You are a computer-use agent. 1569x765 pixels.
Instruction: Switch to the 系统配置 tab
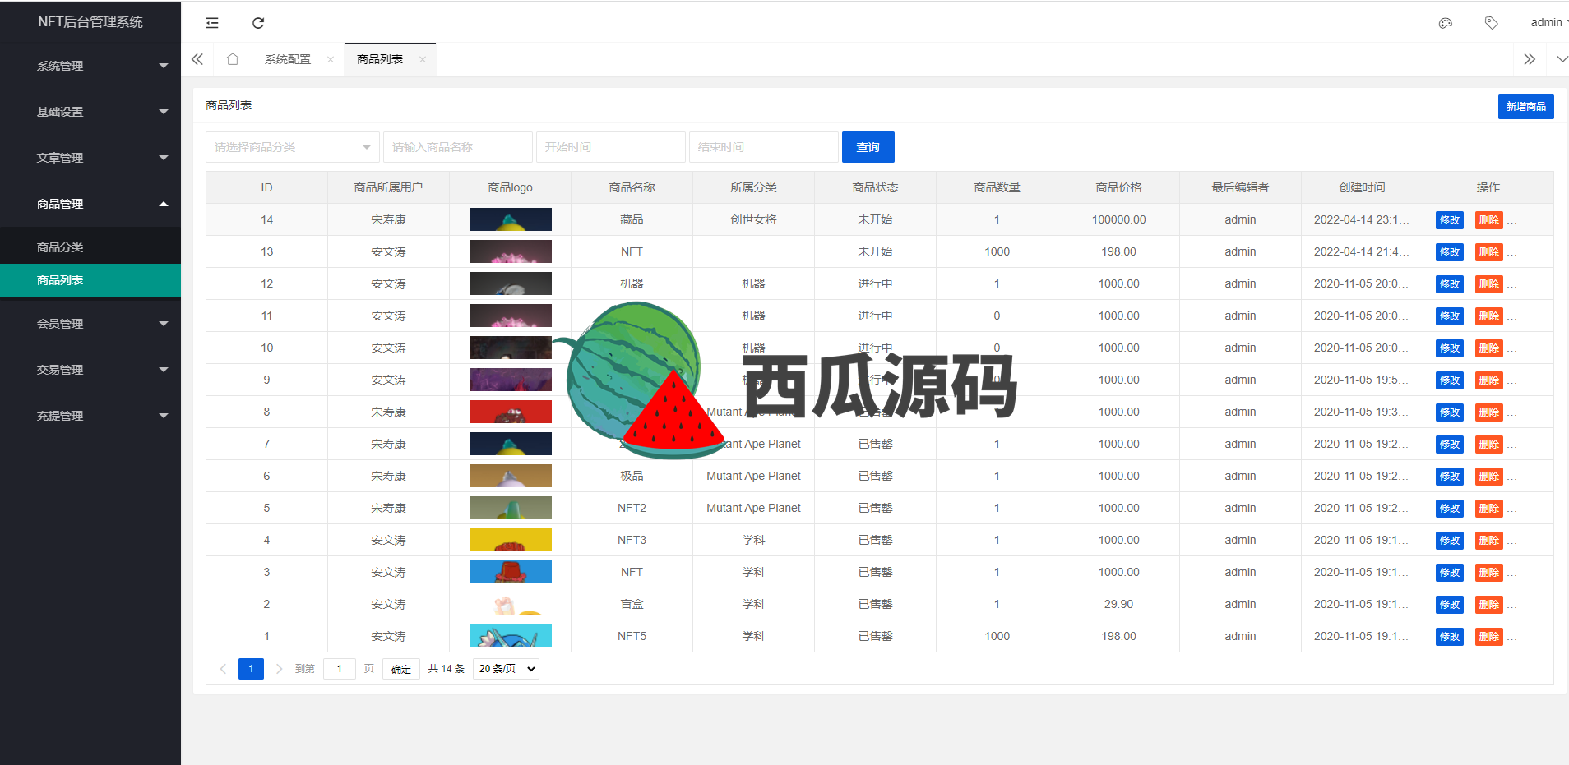click(288, 59)
